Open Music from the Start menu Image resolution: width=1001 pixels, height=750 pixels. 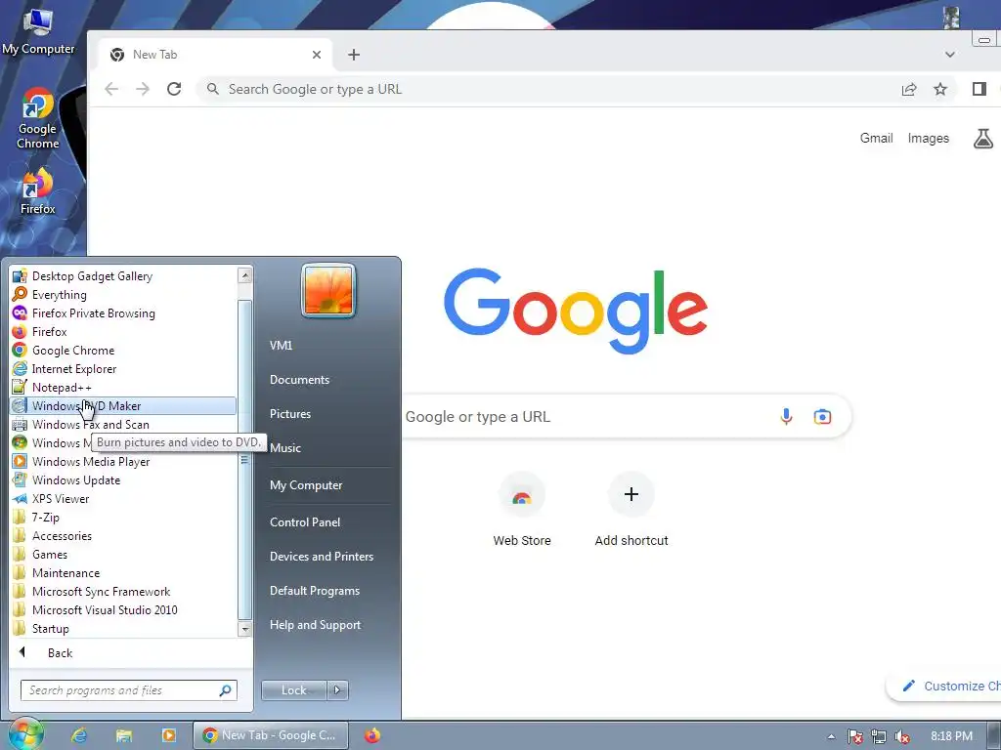[285, 447]
